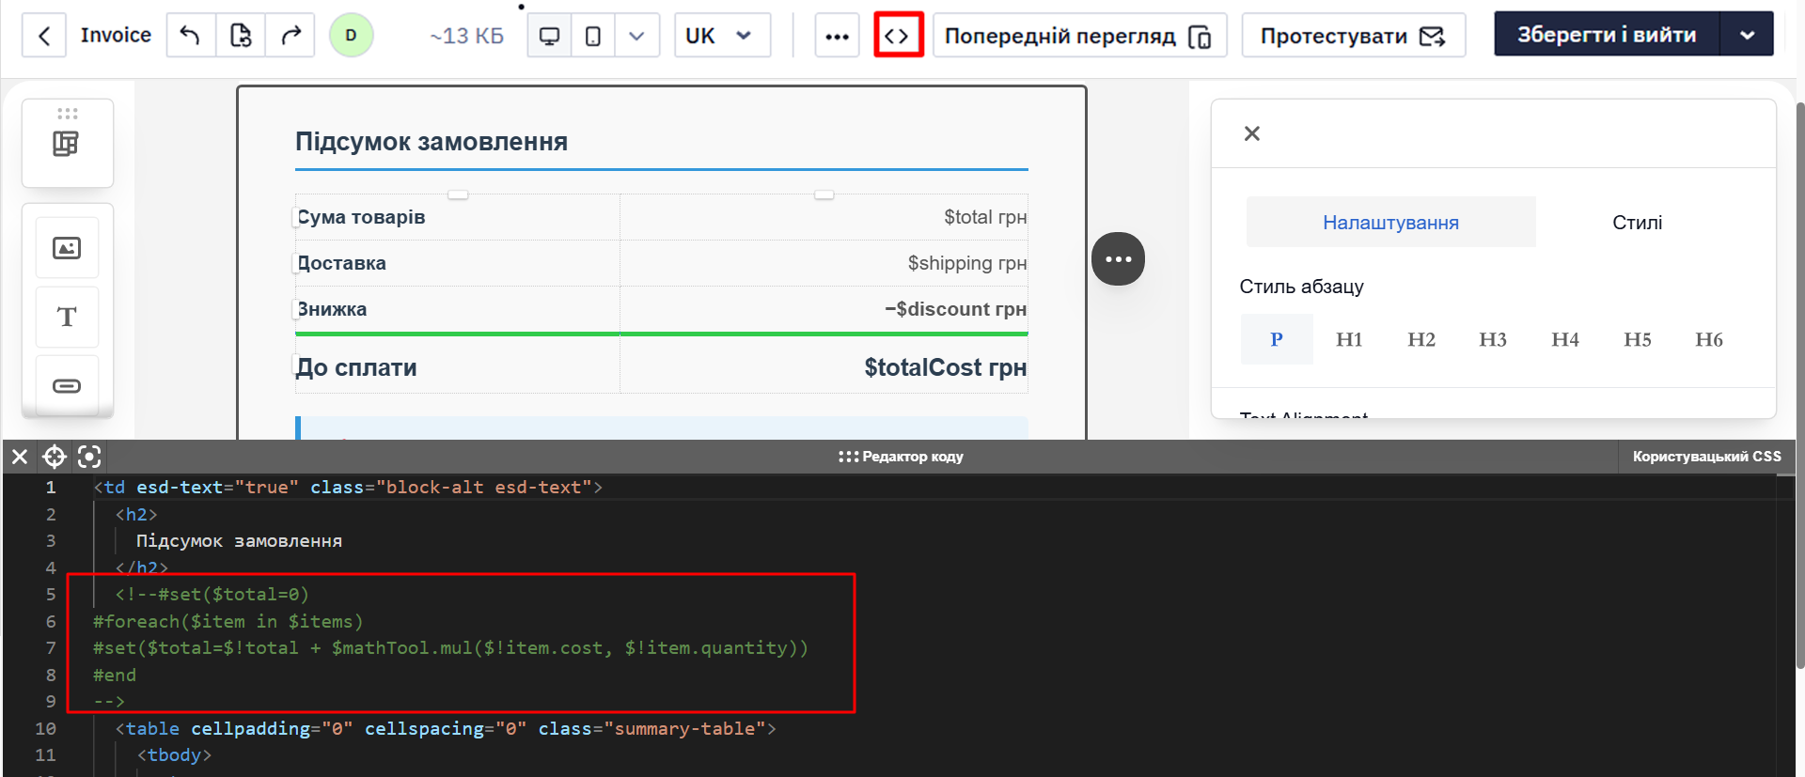The image size is (1805, 777).
Task: Click the #foreach code line
Action: point(228,621)
